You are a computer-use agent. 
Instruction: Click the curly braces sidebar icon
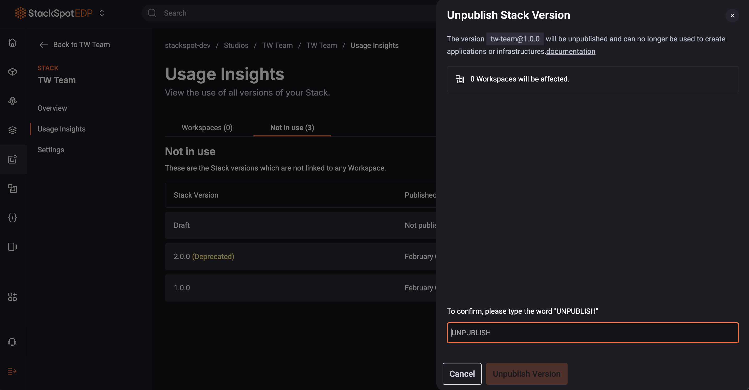[12, 217]
